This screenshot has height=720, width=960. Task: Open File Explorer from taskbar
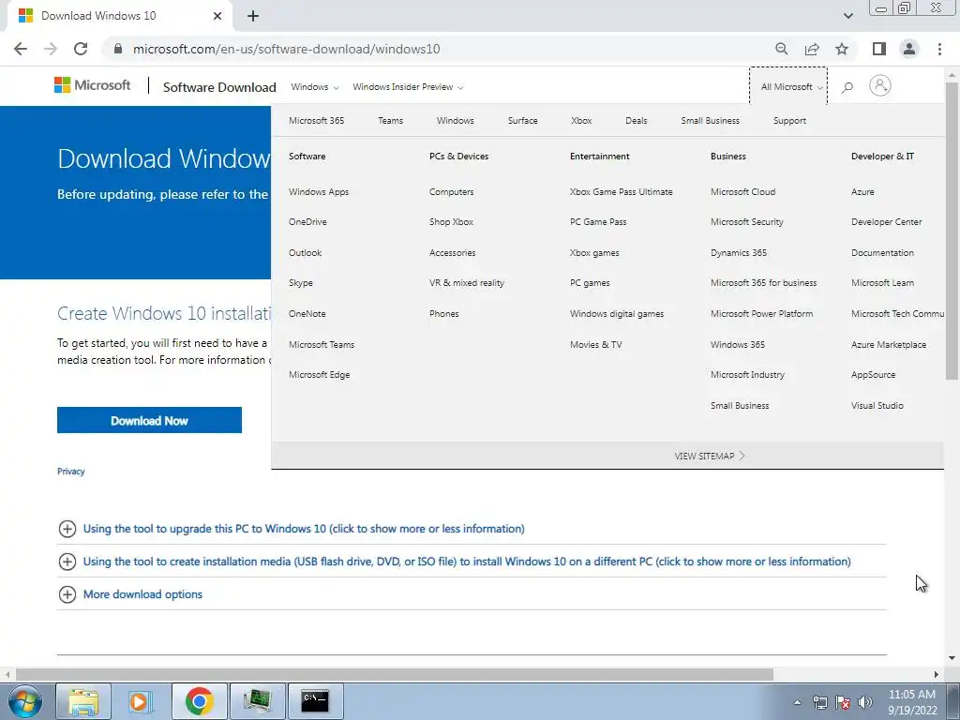tap(83, 701)
